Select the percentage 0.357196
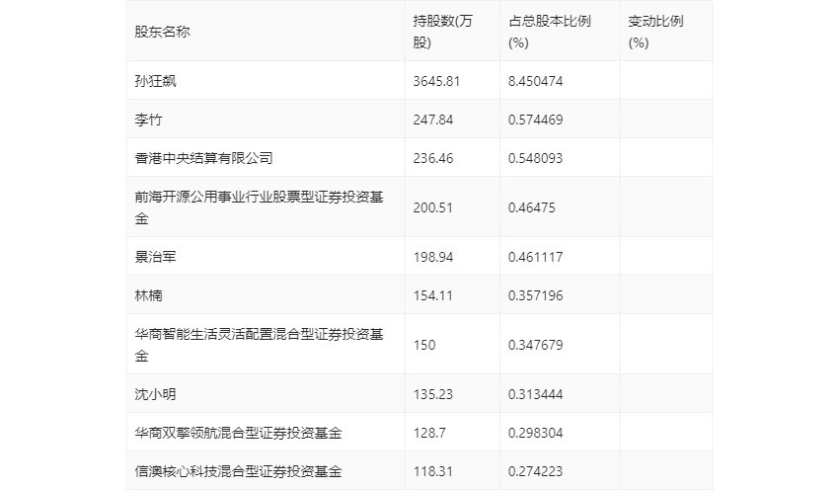This screenshot has width=839, height=490. click(535, 295)
